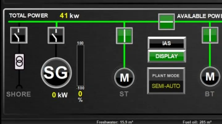The image size is (222, 124).
Task: Click the shore connection plug symbol
Action: [x=19, y=87]
